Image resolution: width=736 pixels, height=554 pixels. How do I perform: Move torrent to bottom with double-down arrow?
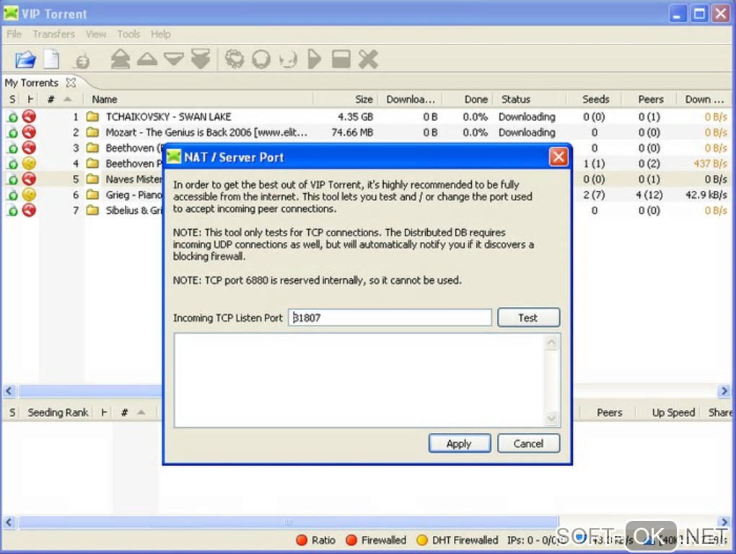click(x=201, y=59)
